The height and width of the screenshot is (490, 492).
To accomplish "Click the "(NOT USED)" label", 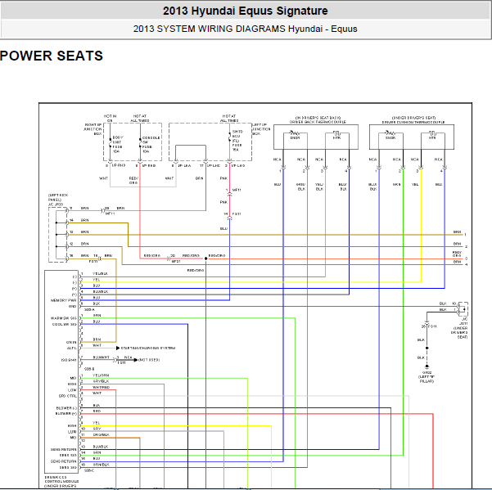I will coord(149,360).
